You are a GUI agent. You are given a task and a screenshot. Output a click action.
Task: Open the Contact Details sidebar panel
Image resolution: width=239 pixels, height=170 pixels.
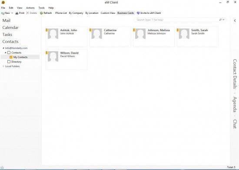pos(235,74)
